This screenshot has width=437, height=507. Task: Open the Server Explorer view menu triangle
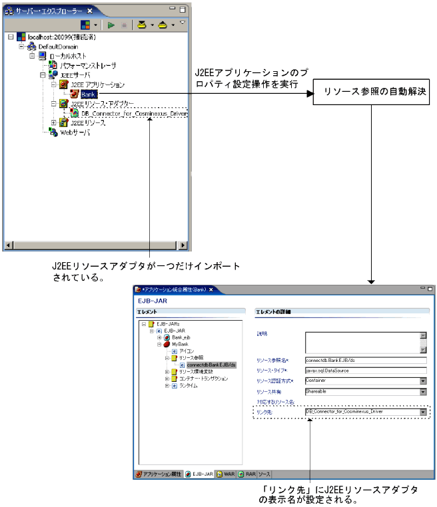pyautogui.click(x=183, y=23)
